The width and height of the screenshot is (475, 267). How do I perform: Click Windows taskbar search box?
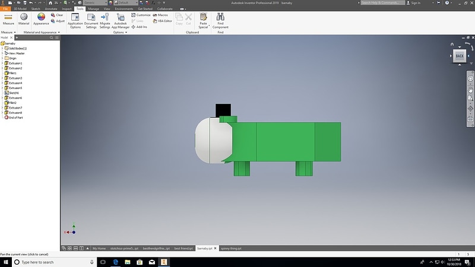(x=55, y=262)
